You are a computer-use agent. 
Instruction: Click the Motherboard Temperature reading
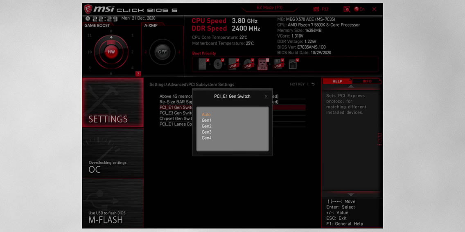tap(223, 43)
